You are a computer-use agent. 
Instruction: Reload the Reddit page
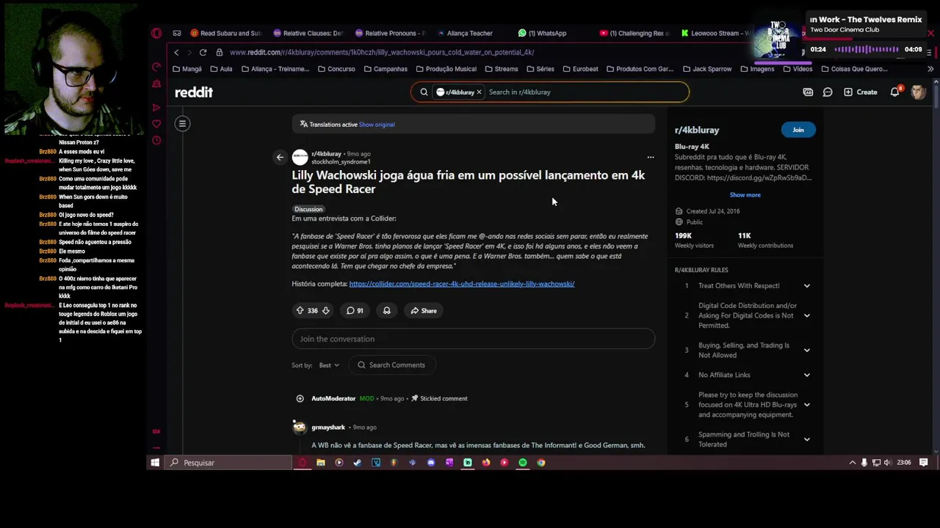(x=203, y=52)
